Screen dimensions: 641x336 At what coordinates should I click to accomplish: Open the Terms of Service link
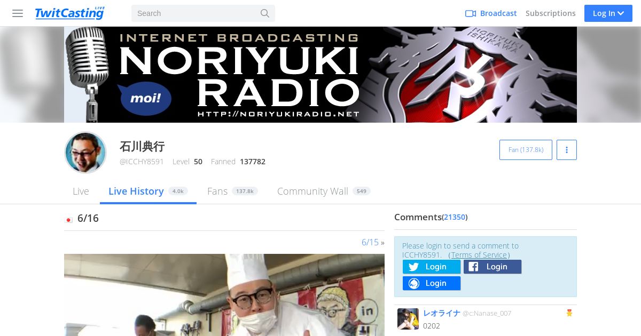[x=479, y=255]
